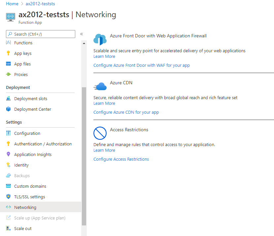Collapse the sidebar with the double chevron

82,33
